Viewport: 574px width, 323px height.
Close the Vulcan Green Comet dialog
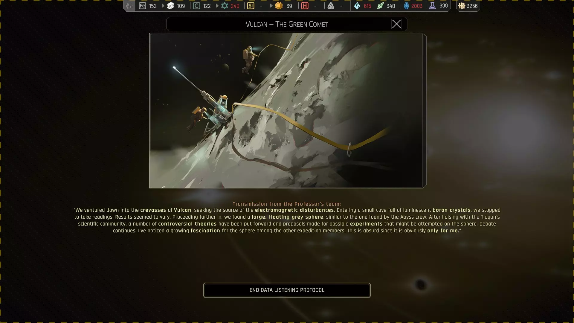pos(396,24)
